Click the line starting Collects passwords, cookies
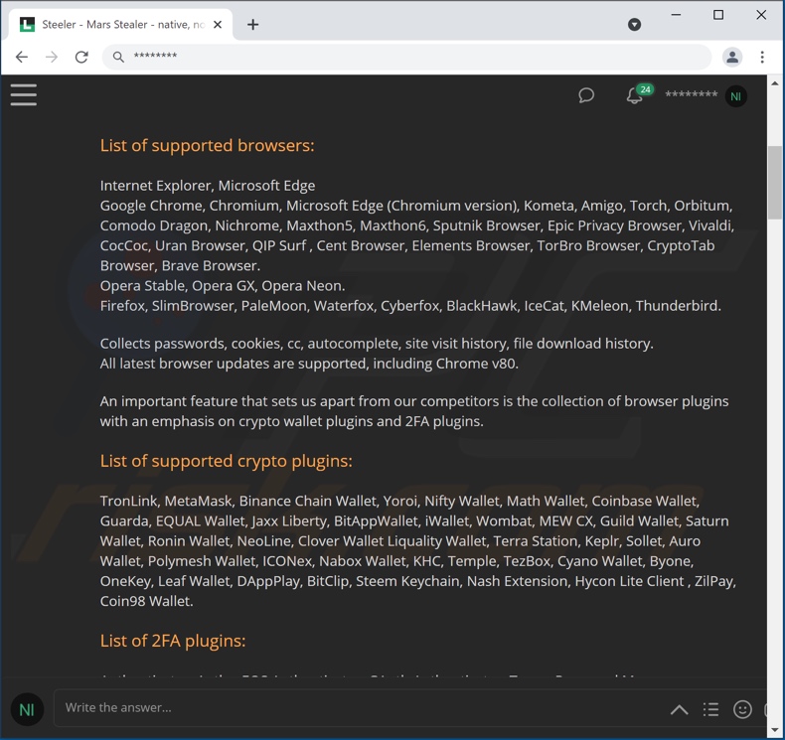Image resolution: width=785 pixels, height=740 pixels. pos(377,344)
